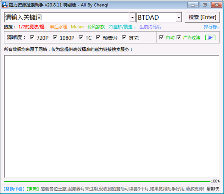The image size is (224, 194).
Task: Toggle the 1080P checkbox
Action: point(55,38)
